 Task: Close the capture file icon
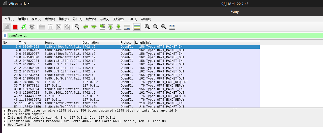tap(59, 27)
